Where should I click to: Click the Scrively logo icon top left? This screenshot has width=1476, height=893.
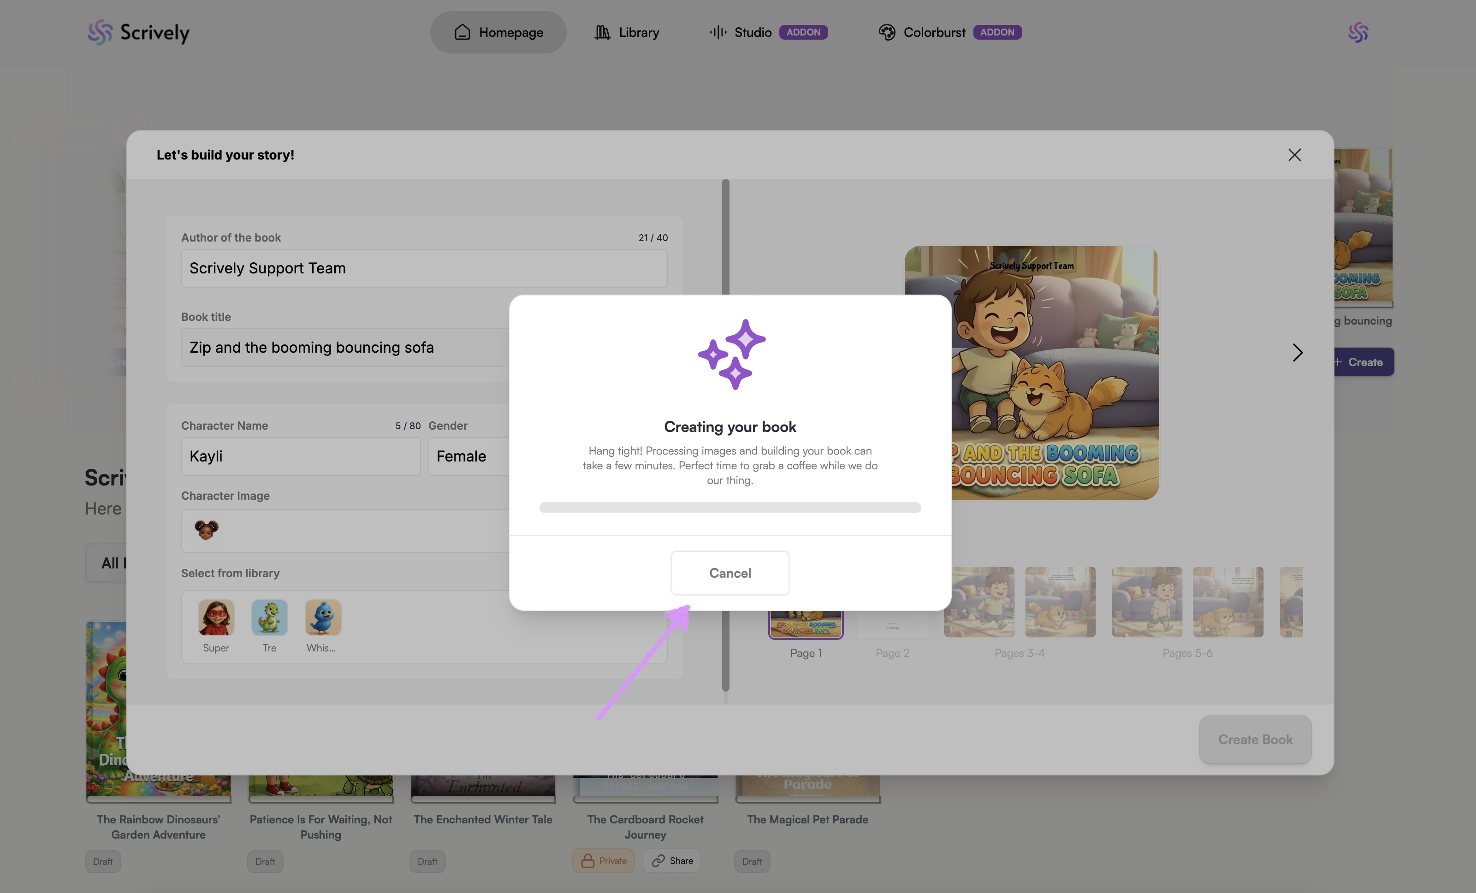(100, 32)
